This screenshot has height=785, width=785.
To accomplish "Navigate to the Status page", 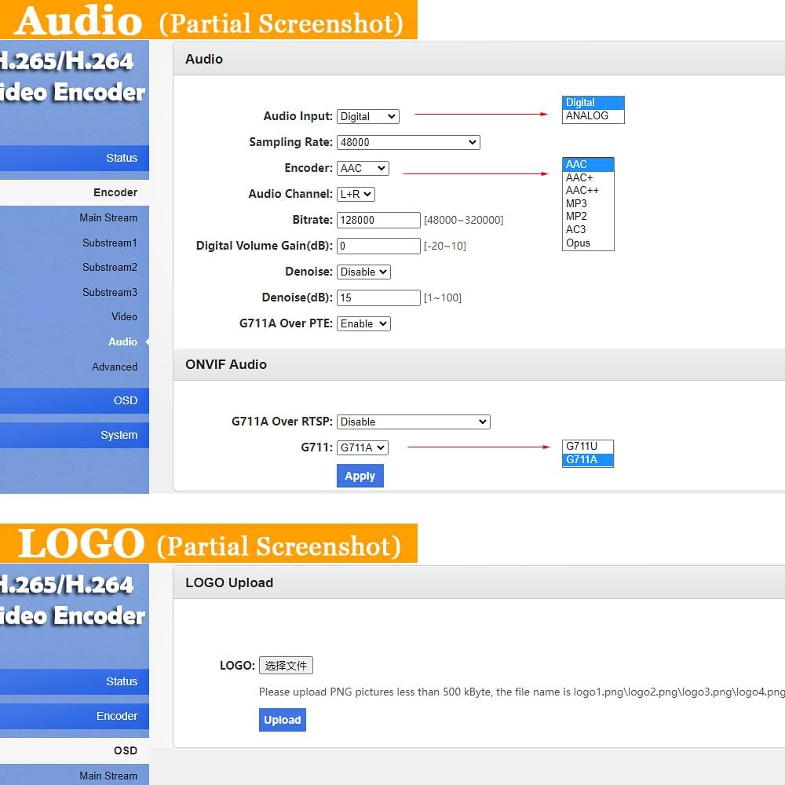I will pos(122,158).
